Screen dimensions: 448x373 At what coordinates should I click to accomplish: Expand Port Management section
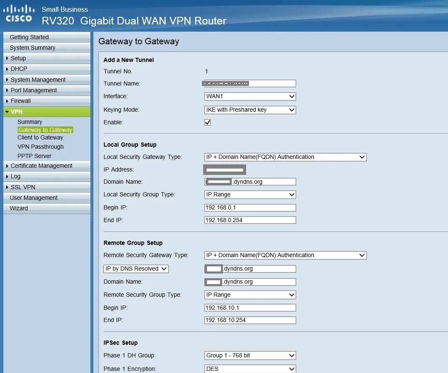47,90
